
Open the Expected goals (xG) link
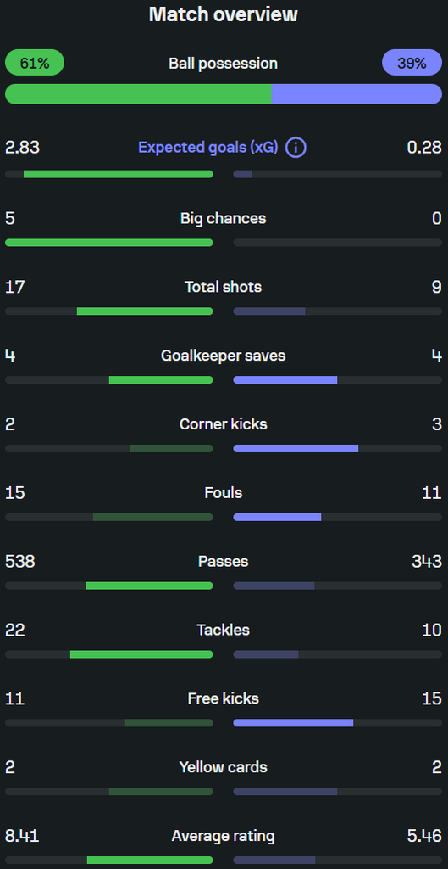click(208, 148)
